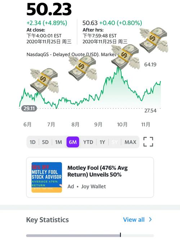Select the 1Y time range

click(102, 142)
